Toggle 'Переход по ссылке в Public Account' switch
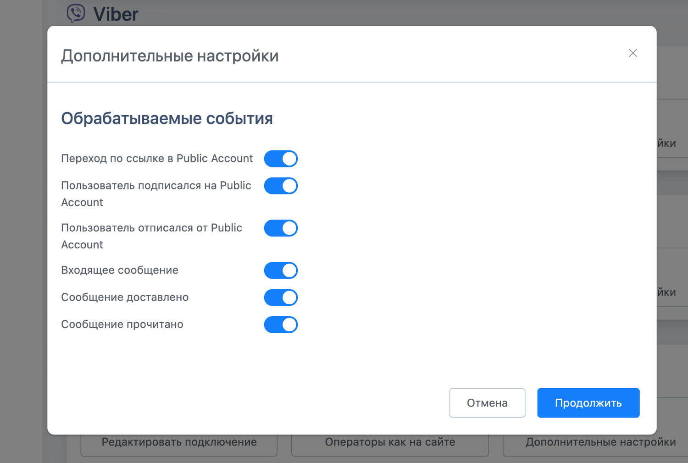This screenshot has height=463, width=688. [281, 159]
